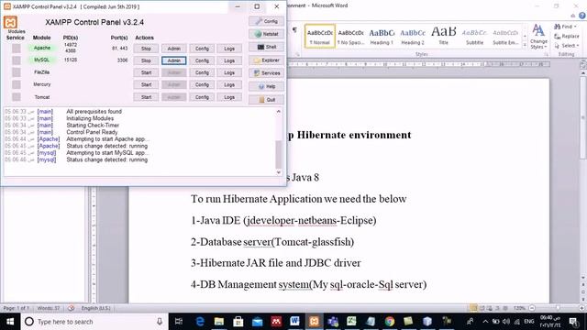
Task: Click proofing errors icon in Word status bar
Action: pyautogui.click(x=71, y=308)
